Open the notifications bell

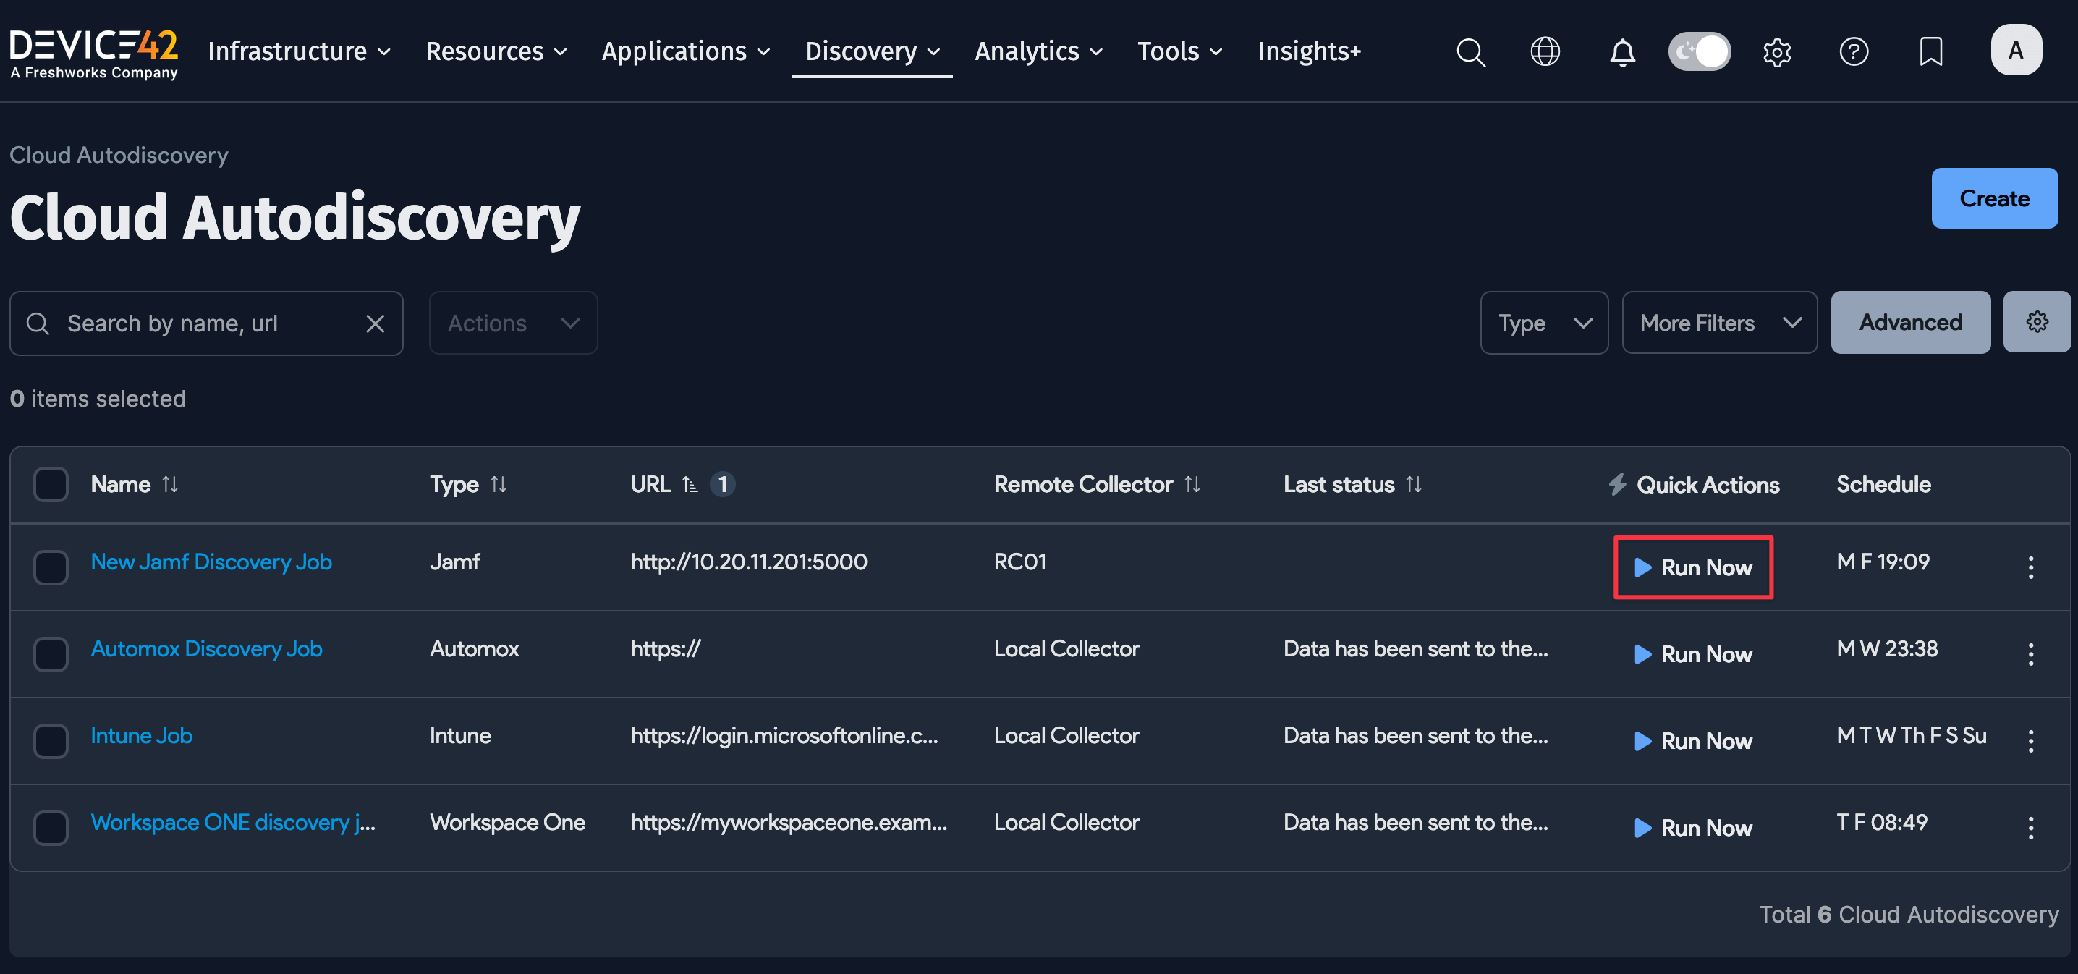(1622, 51)
